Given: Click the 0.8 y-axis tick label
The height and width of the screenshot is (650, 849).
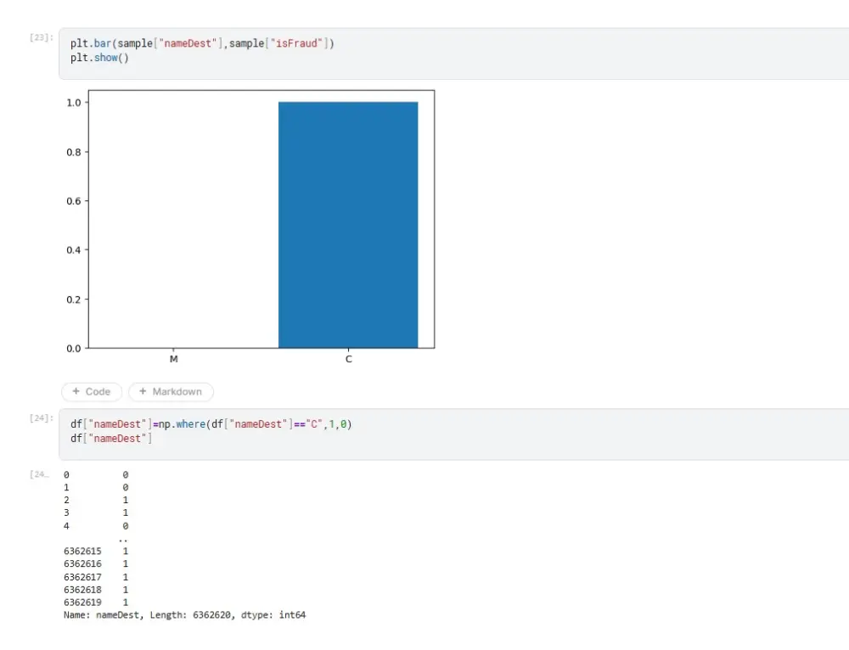Looking at the screenshot, I should (x=74, y=152).
